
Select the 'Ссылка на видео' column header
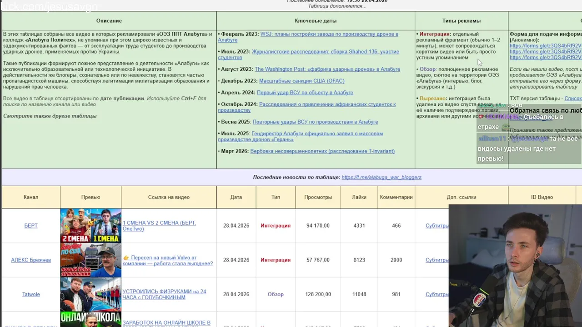169,197
